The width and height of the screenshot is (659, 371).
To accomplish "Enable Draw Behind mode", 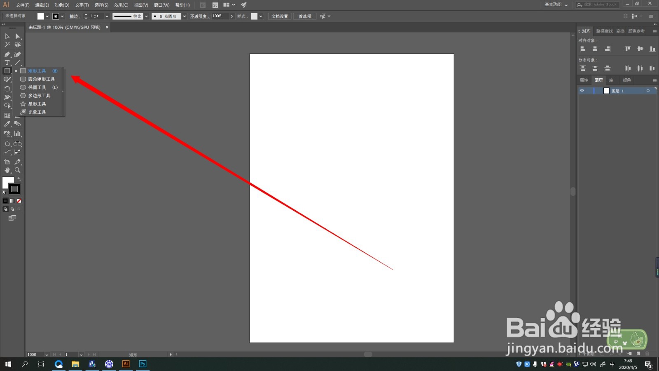I will (x=12, y=209).
